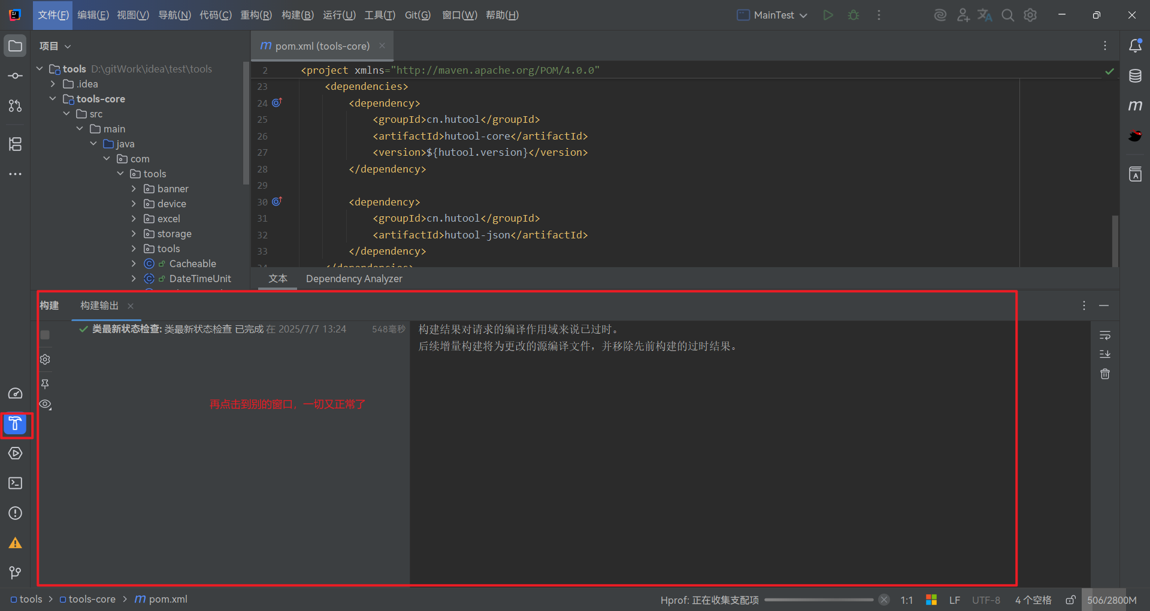The width and height of the screenshot is (1150, 611).
Task: Open the Profiler tool window icon
Action: [x=16, y=394]
